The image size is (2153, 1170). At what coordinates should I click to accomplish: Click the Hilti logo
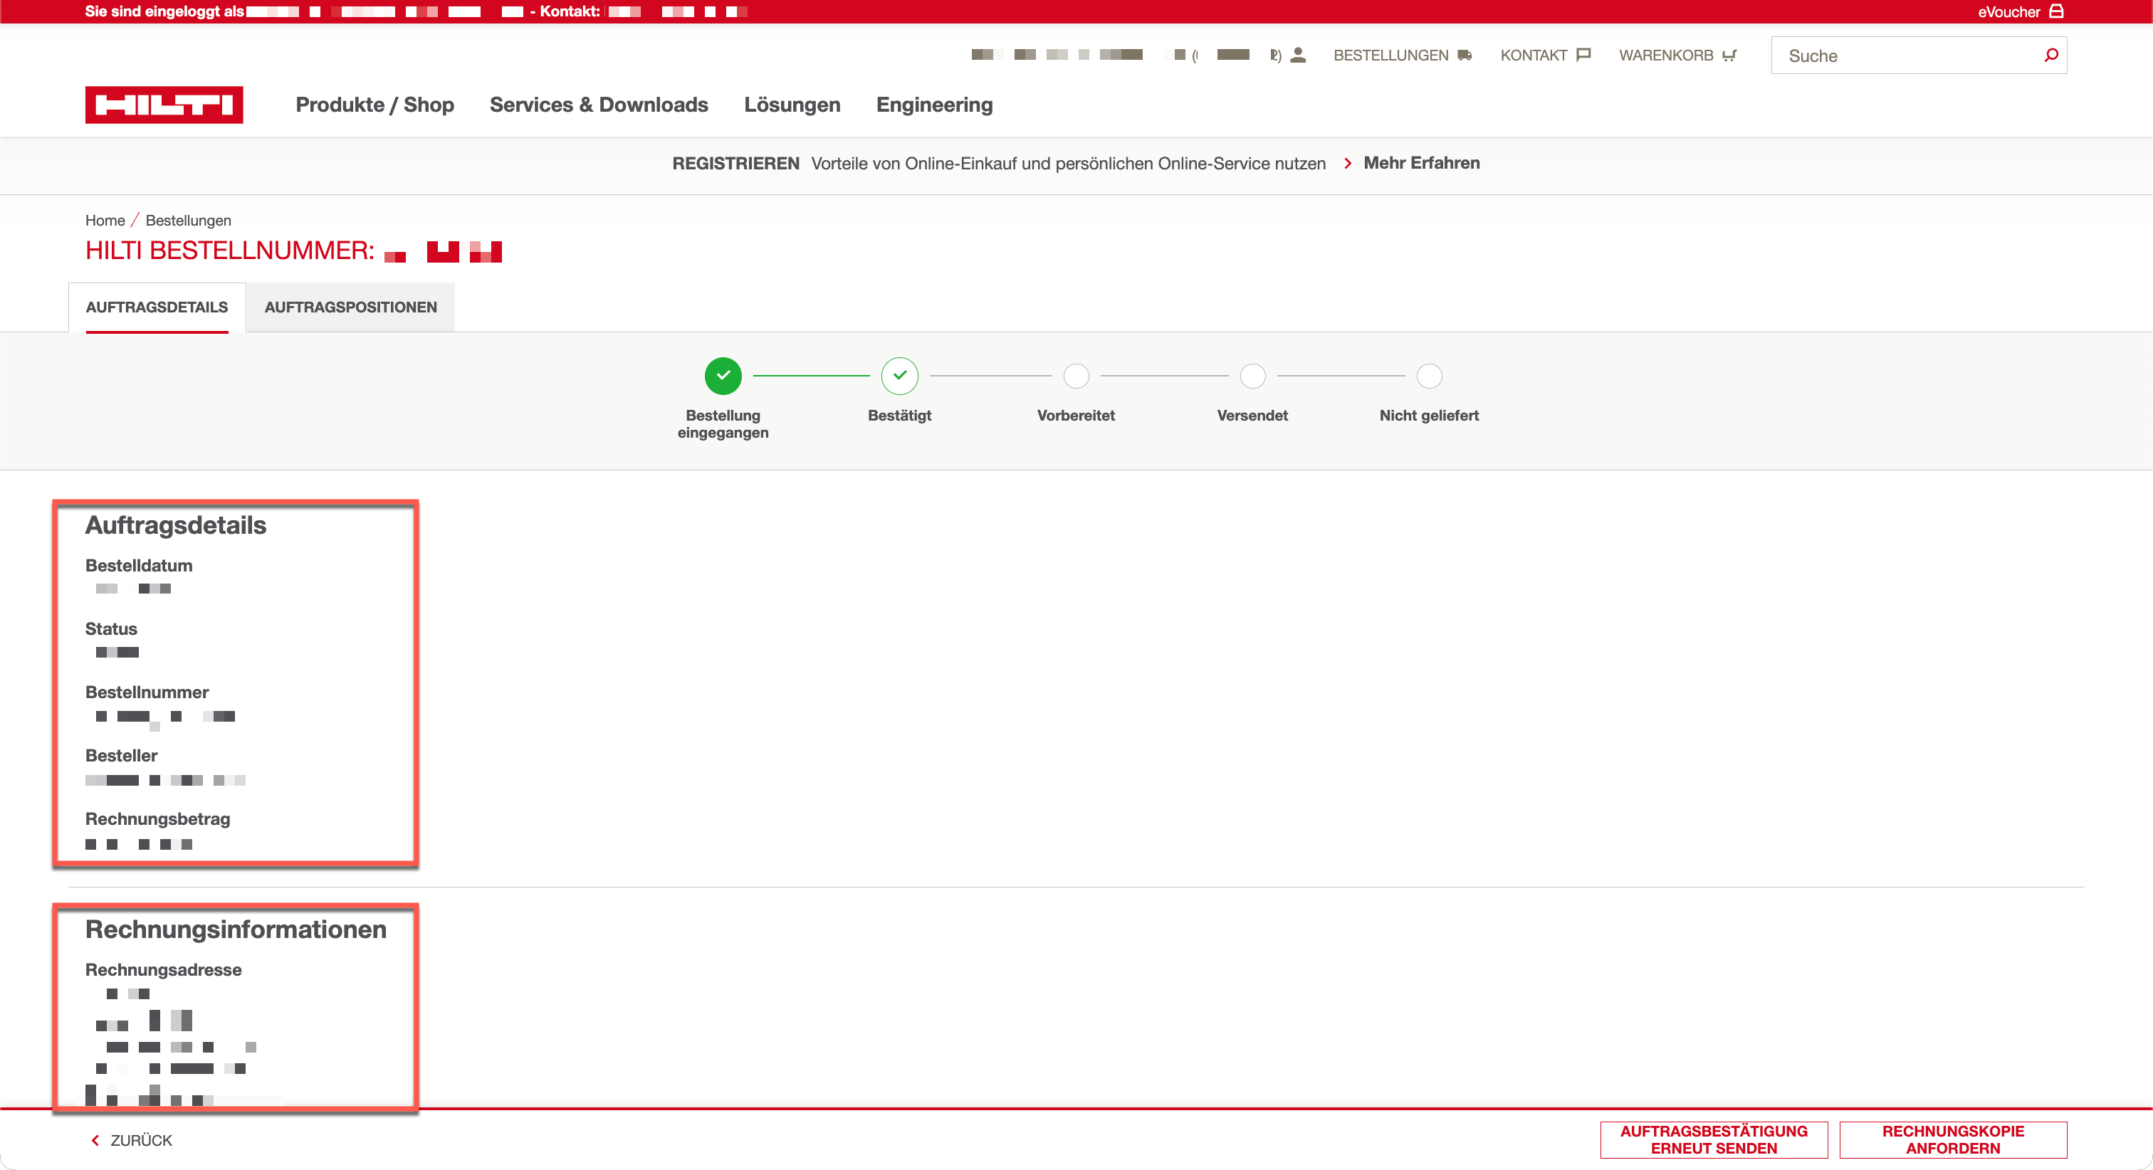tap(164, 105)
